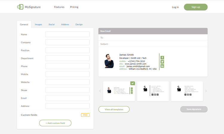Focus the Phone input field
The image size is (224, 134).
(67, 66)
